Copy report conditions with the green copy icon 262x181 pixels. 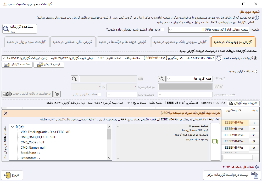[x=215, y=142]
